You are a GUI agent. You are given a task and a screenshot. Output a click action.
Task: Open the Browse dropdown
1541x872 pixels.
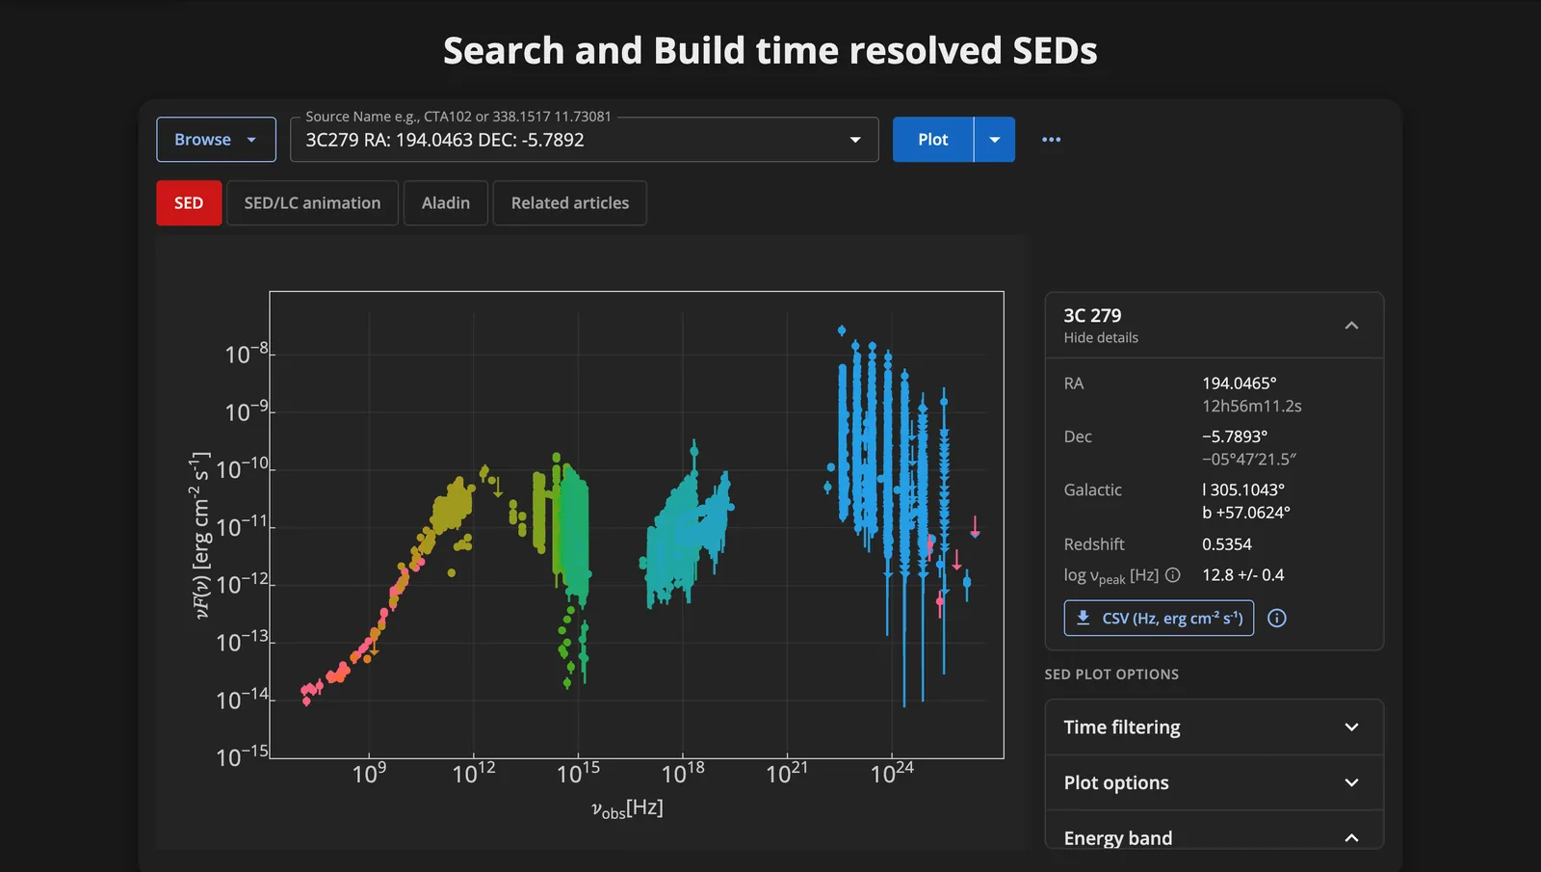coord(216,140)
